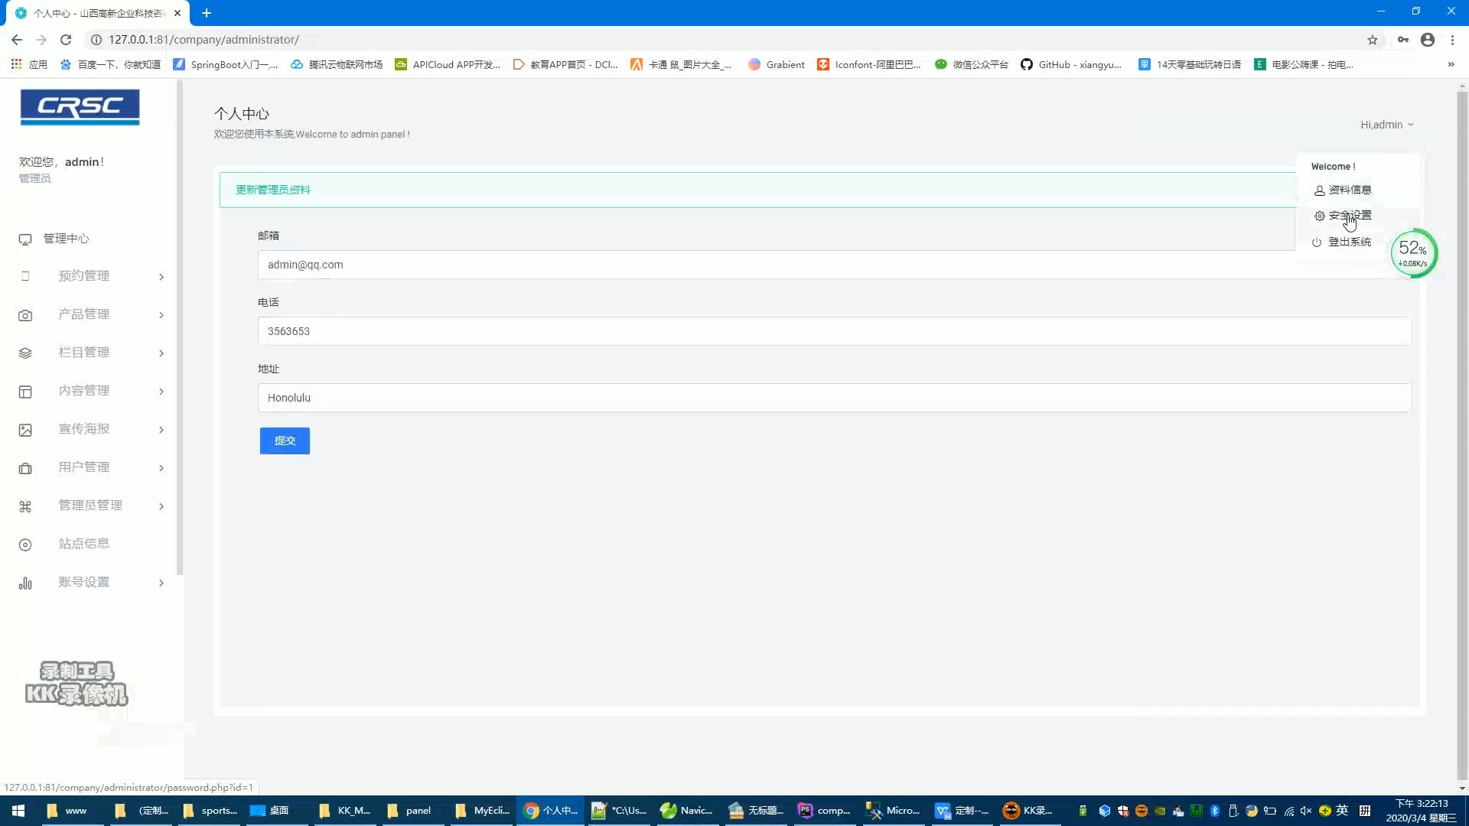Open saved passwords key icon
This screenshot has width=1469, height=826.
tap(1402, 40)
